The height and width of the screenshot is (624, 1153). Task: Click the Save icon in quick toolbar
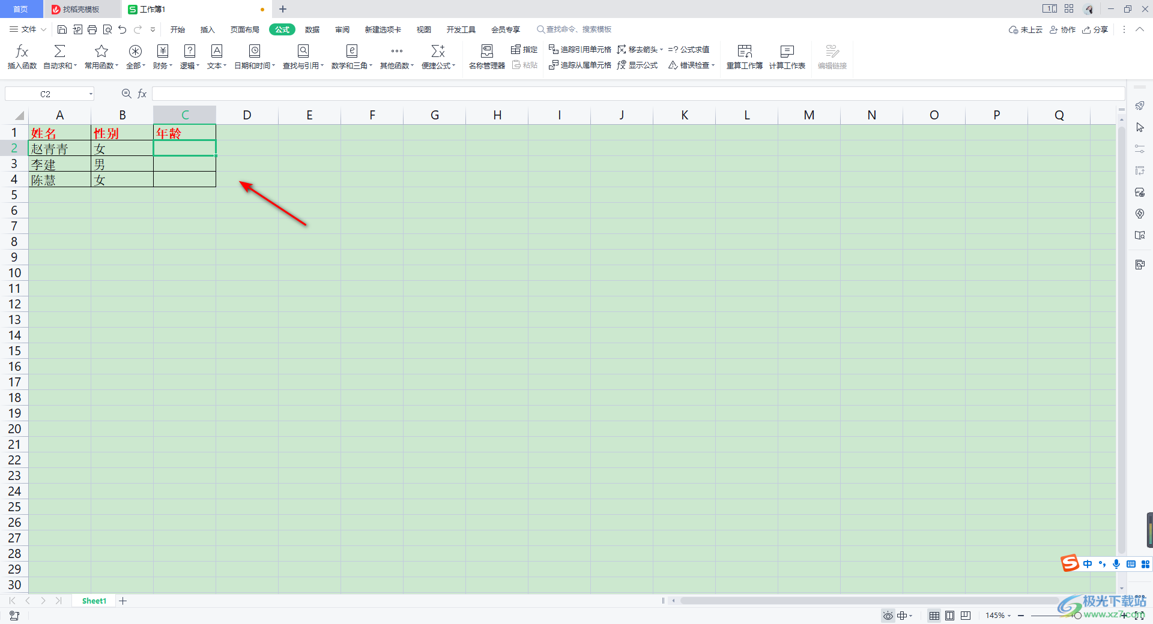62,29
